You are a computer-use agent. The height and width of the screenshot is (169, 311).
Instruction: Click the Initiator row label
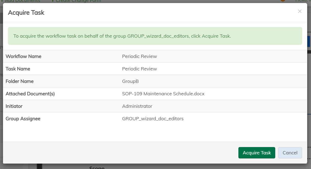14,106
